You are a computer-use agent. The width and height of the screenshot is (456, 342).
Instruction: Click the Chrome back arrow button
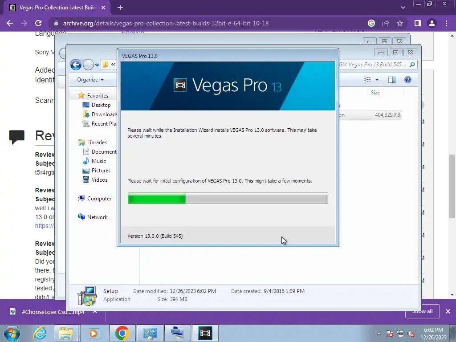[x=10, y=23]
